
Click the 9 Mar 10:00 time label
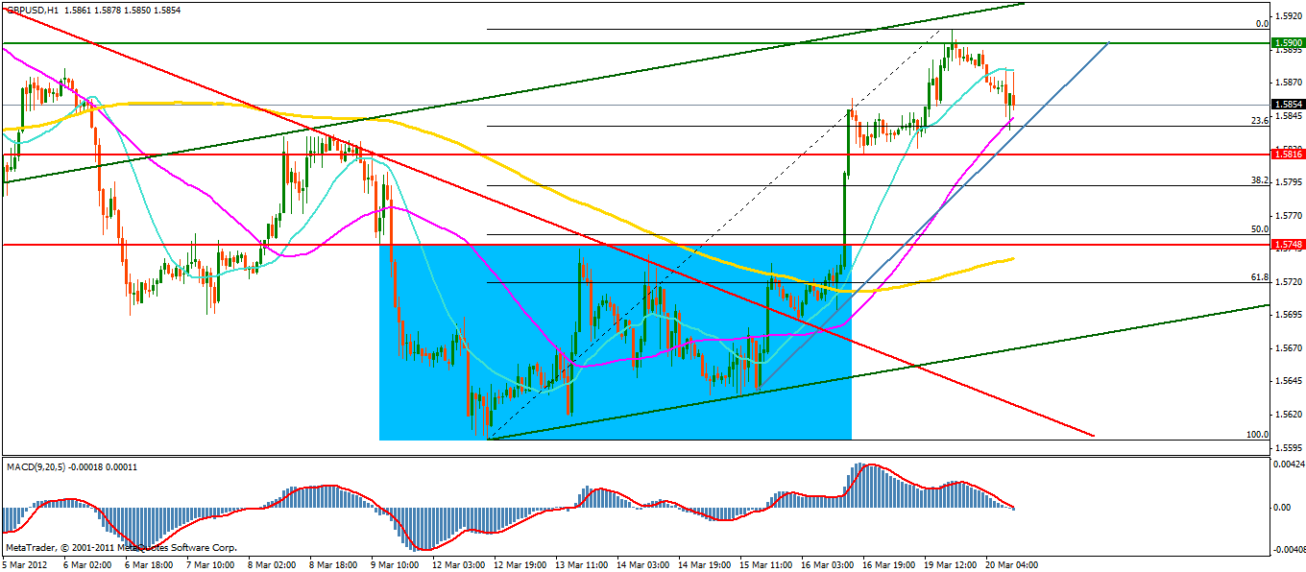click(x=394, y=564)
